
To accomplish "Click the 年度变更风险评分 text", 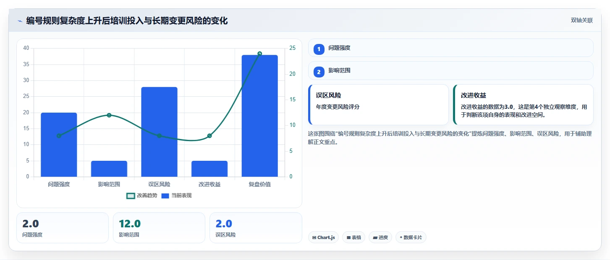I will click(x=338, y=107).
